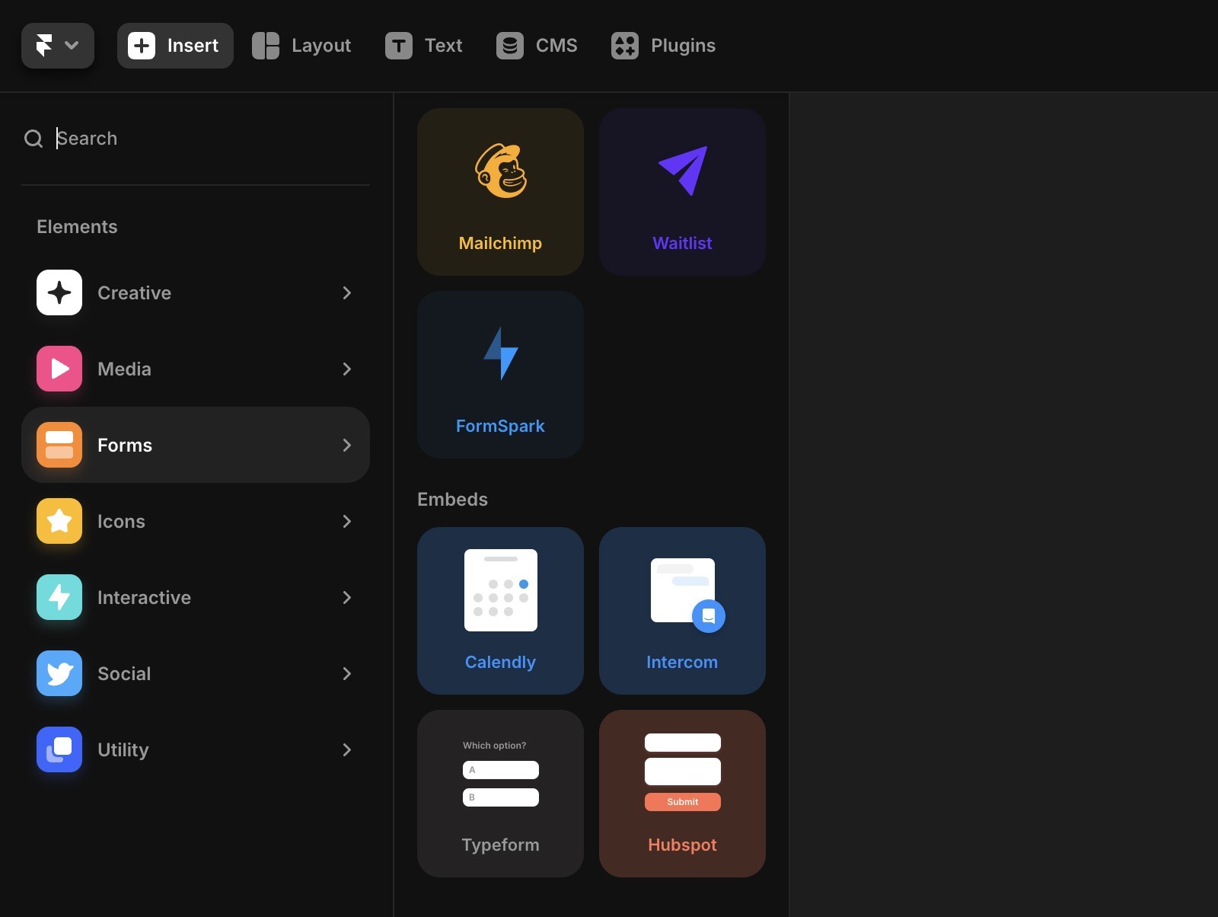The width and height of the screenshot is (1218, 917).
Task: Insert the Intercom embed by its label
Action: coord(682,662)
